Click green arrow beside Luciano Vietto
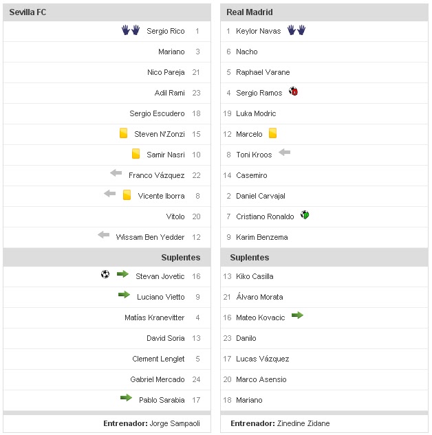Screen dimensions: 432x435 click(x=124, y=295)
